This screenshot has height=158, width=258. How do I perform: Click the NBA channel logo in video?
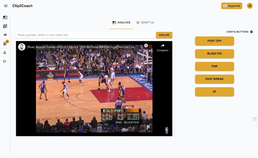pos(22,47)
